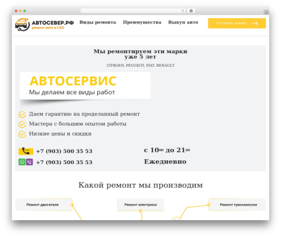Screen dimensions: 281x237
Task: Click the red window close dot
Action: pyautogui.click(x=16, y=11)
